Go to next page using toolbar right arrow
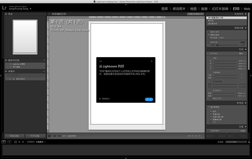The height and width of the screenshot is (159, 252). pos(59,136)
